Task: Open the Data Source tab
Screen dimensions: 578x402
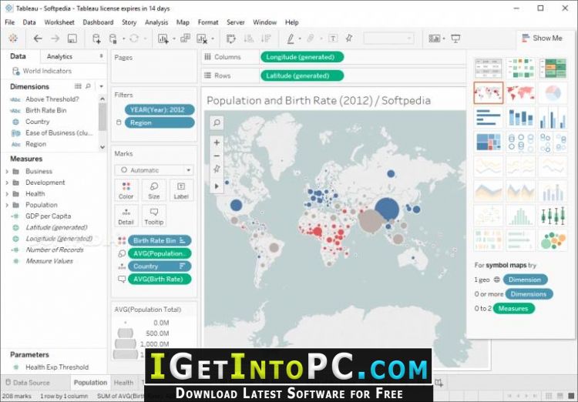Action: click(x=28, y=383)
